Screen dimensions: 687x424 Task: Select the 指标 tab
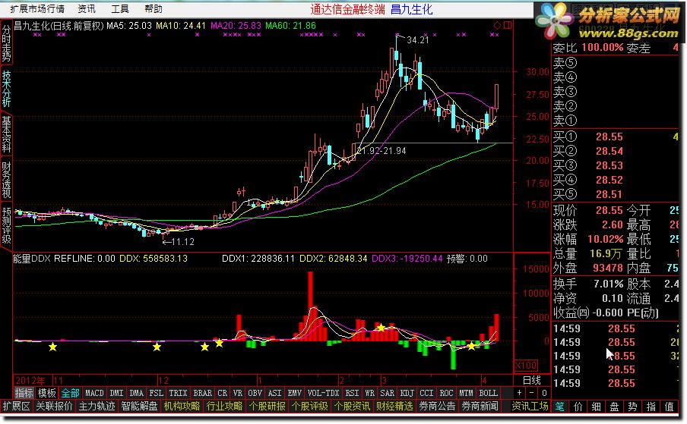(x=24, y=393)
